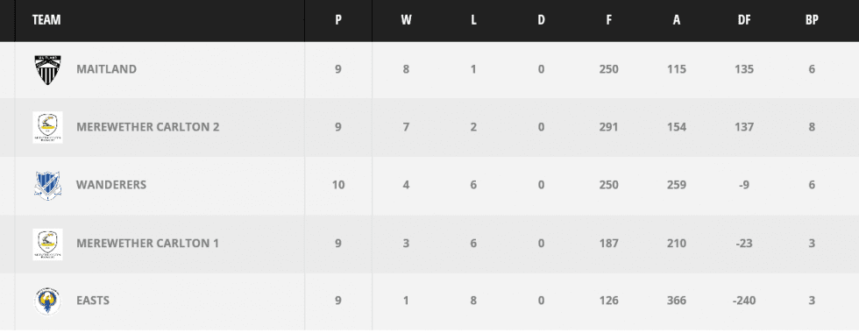Image resolution: width=859 pixels, height=333 pixels.
Task: Select Wanderers played value 10 cell
Action: (338, 185)
